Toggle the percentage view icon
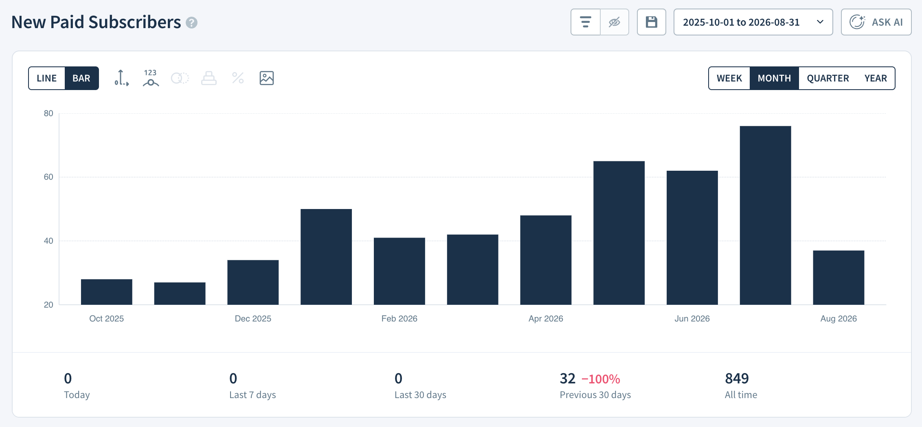Image resolution: width=922 pixels, height=427 pixels. pyautogui.click(x=238, y=78)
